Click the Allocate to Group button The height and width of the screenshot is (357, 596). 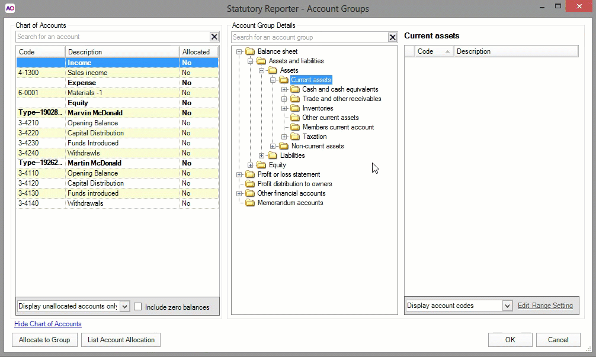(44, 340)
